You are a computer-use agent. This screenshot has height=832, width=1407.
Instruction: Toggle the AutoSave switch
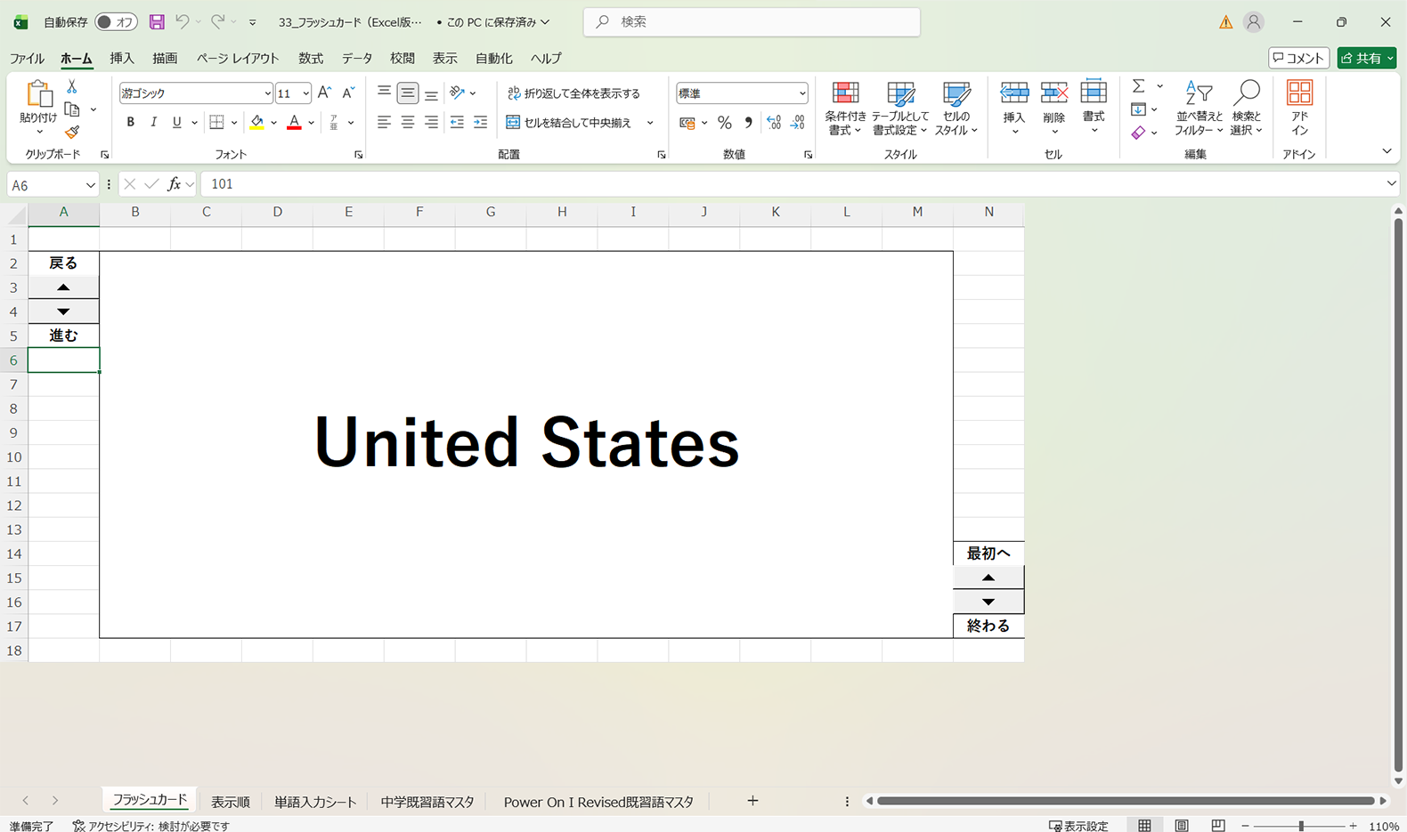pyautogui.click(x=116, y=22)
